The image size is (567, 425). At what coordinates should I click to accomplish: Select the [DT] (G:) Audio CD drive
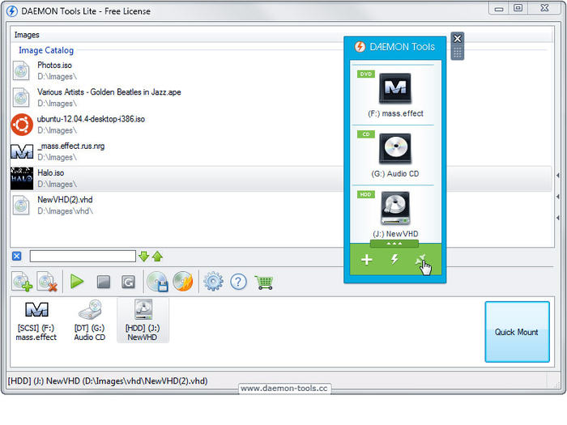[x=90, y=321]
